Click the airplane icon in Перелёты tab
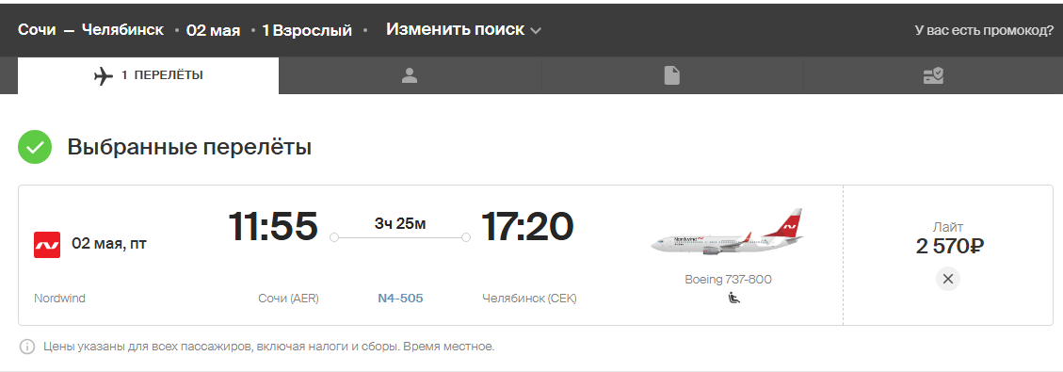Viewport: 1063px width, 372px height. (103, 76)
